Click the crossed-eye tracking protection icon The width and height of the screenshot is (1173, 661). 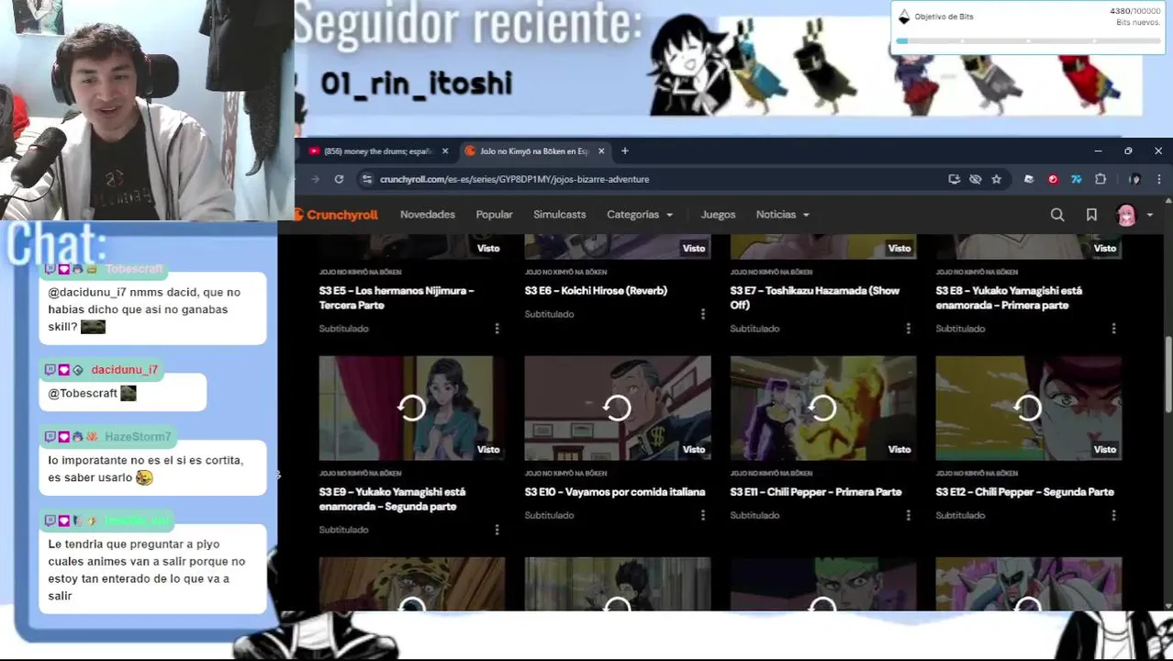click(x=975, y=179)
